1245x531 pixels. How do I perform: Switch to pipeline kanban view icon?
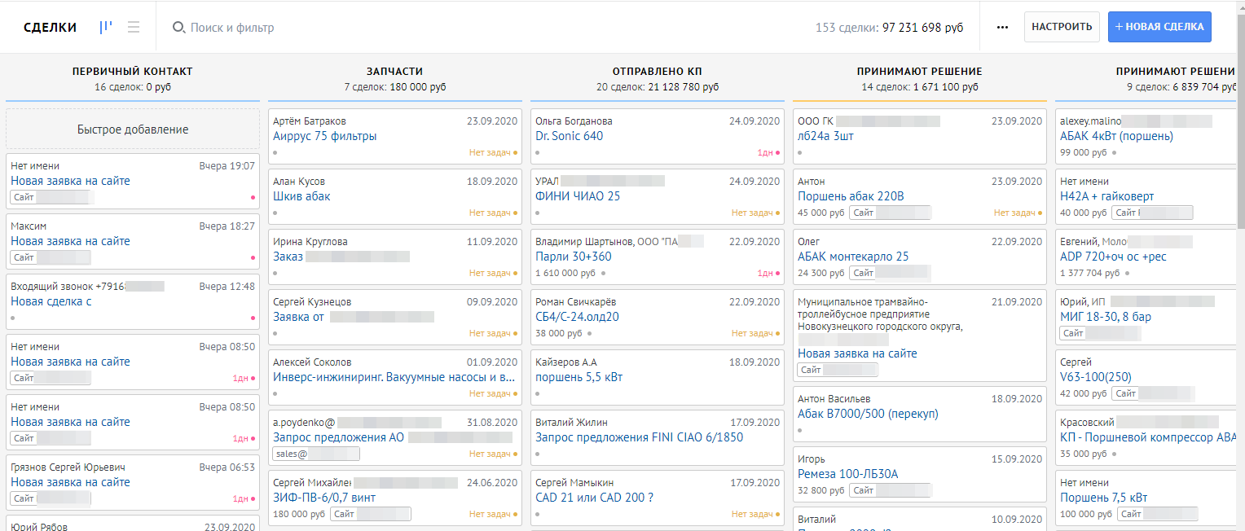[x=106, y=27]
